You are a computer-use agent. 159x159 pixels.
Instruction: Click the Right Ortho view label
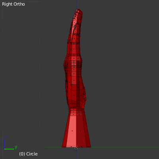(x=14, y=4)
